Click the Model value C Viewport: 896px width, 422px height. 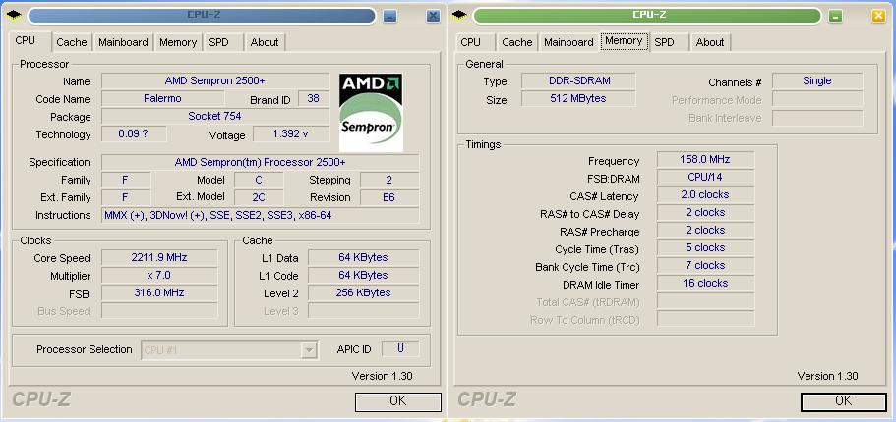[259, 180]
